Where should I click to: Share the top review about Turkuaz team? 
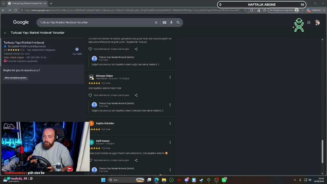136,49
